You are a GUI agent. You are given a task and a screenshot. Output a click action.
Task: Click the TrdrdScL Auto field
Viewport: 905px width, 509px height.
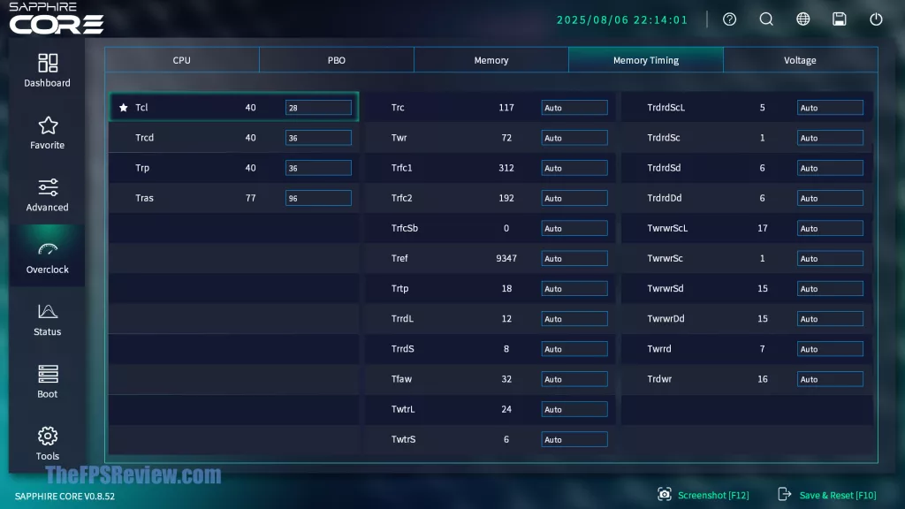pos(830,108)
